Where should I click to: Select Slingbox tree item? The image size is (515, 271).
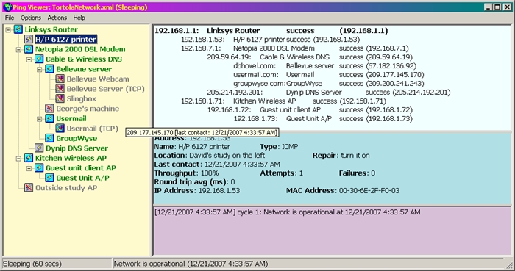click(82, 98)
